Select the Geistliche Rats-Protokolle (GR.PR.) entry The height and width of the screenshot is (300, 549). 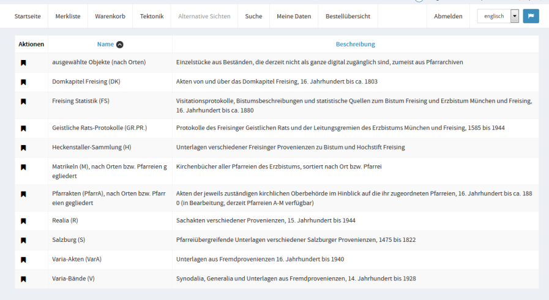point(100,128)
